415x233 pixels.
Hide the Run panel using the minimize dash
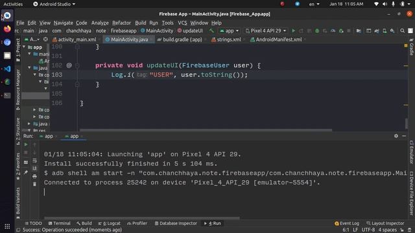click(404, 136)
